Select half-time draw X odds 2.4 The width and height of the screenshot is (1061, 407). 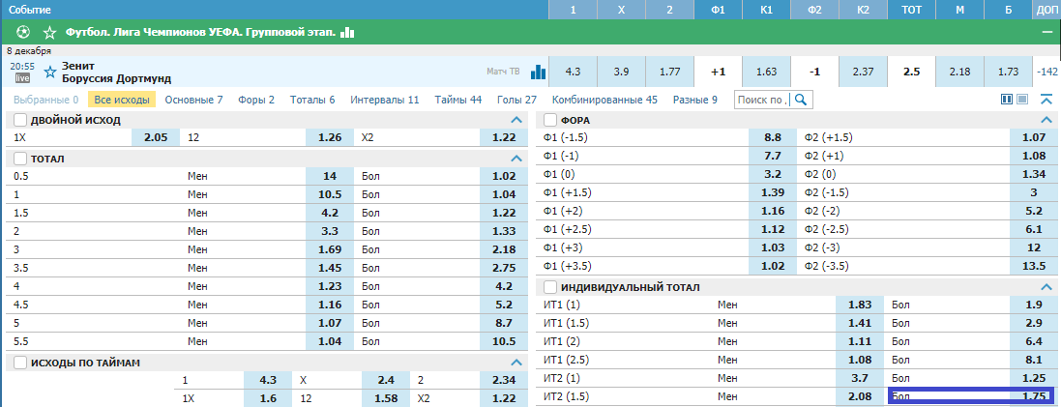coord(385,380)
